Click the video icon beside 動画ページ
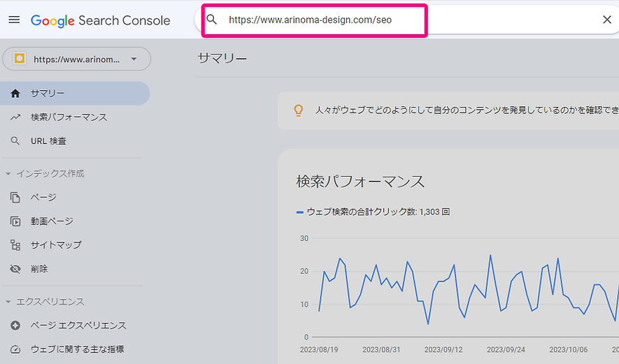The height and width of the screenshot is (364, 619). point(15,221)
